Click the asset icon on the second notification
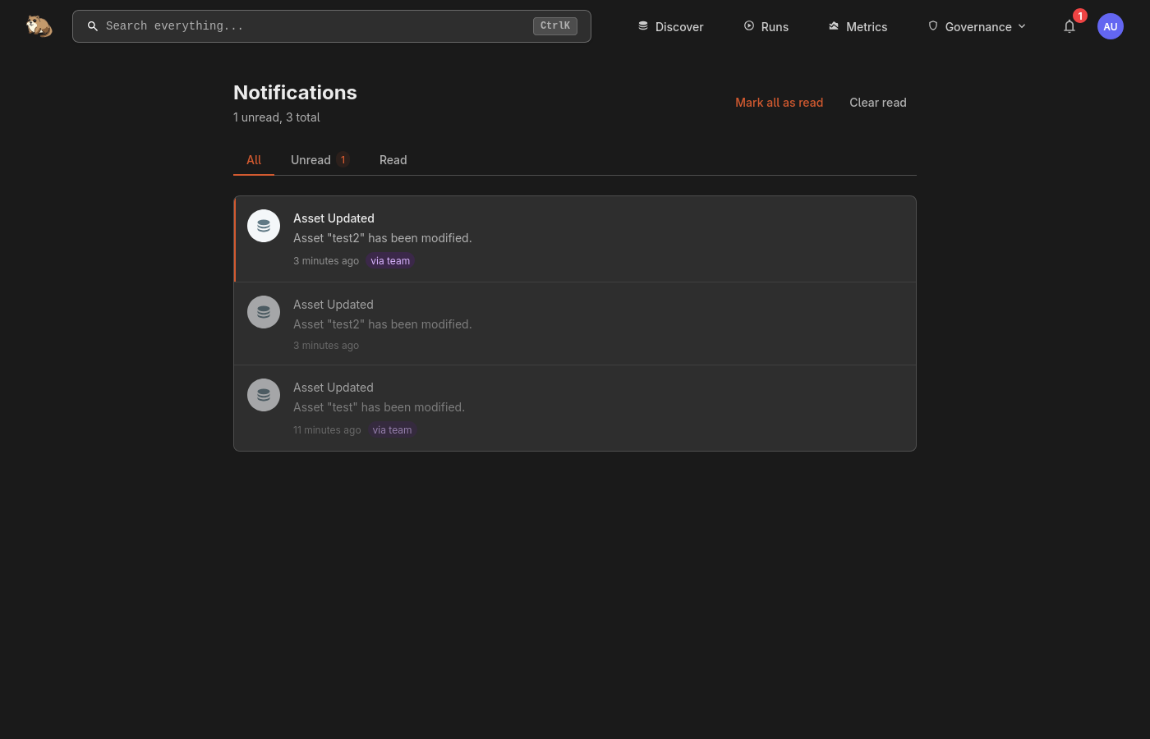Screen dimensions: 1150x739 coord(264,312)
